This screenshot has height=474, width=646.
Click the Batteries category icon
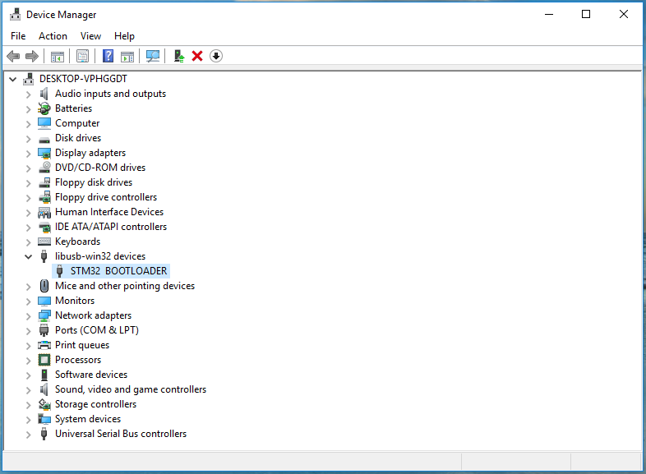coord(44,108)
